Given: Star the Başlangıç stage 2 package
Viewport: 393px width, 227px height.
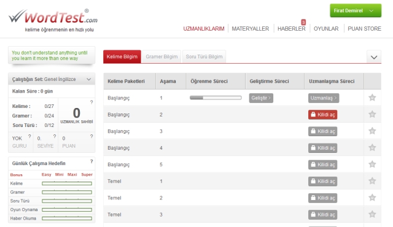Looking at the screenshot, I should (372, 114).
